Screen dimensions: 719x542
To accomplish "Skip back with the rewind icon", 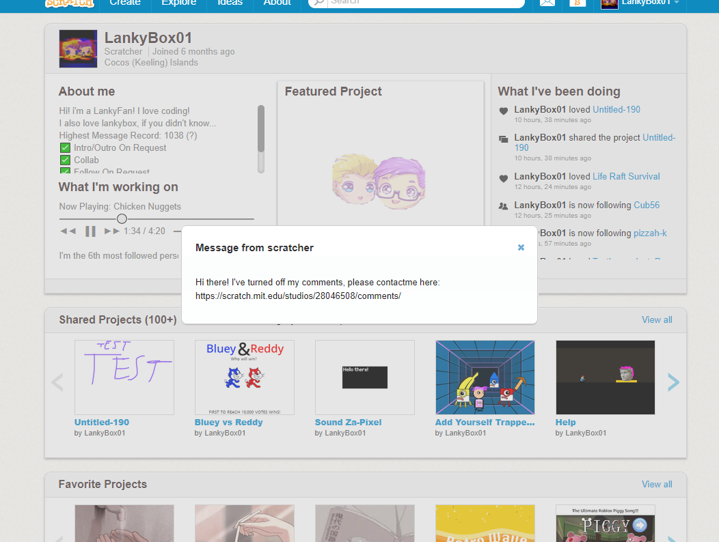I will (x=68, y=231).
